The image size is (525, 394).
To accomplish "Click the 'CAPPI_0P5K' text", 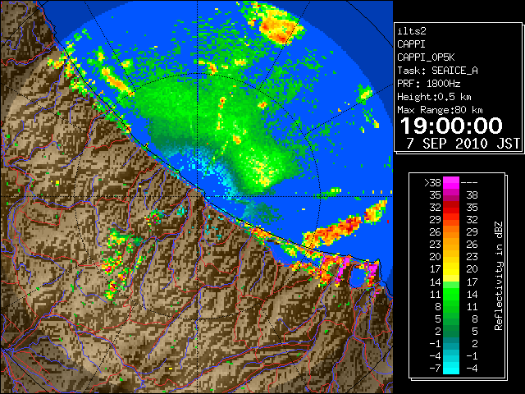I will point(426,57).
